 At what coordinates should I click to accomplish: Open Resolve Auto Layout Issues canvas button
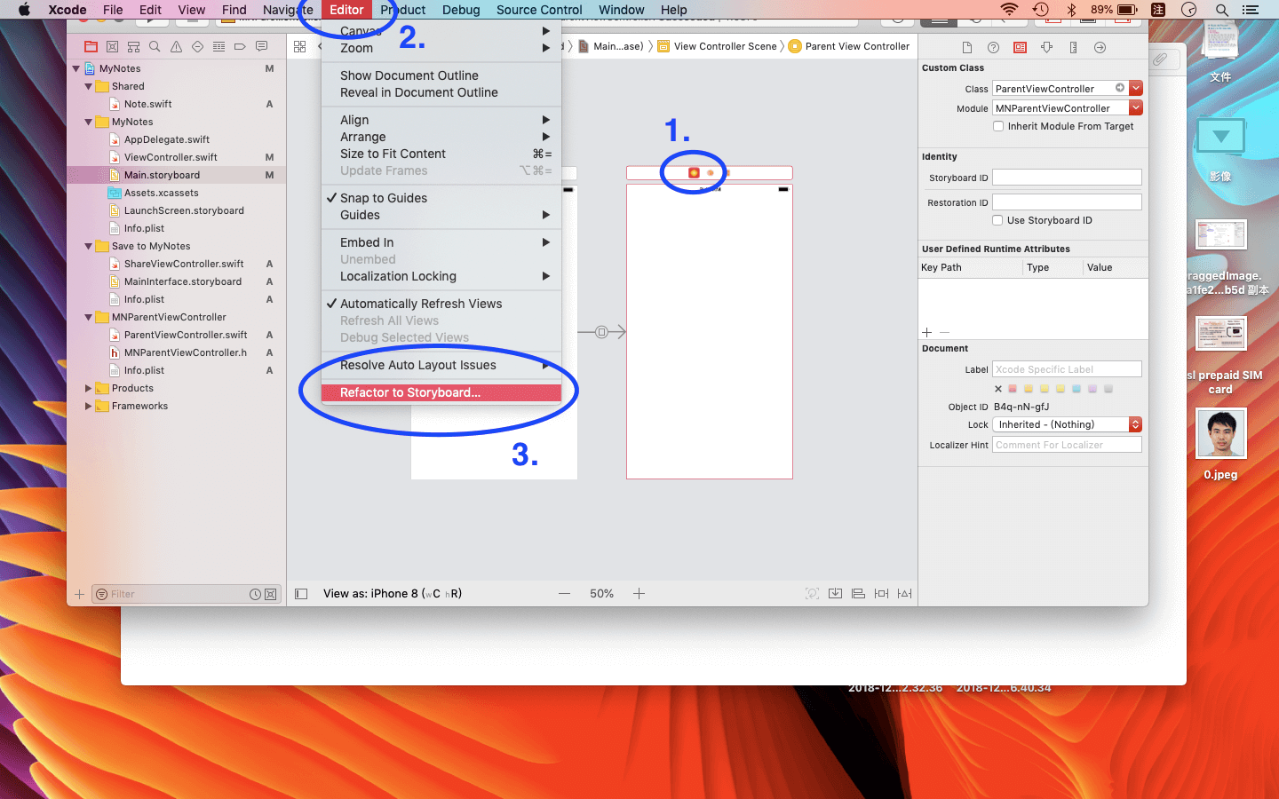coord(904,593)
